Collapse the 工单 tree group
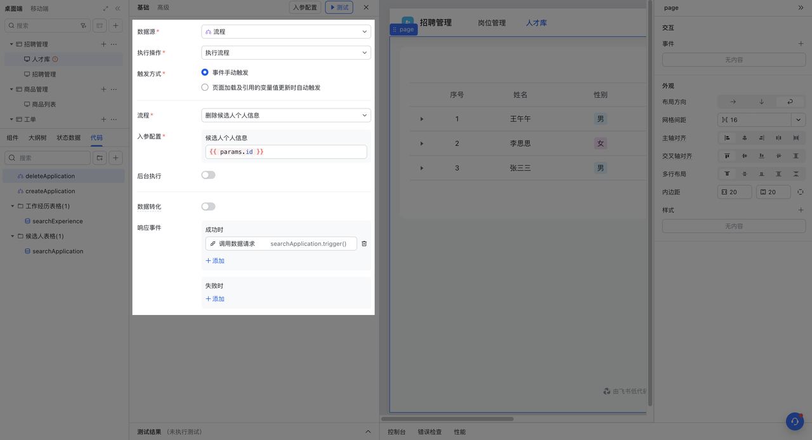 (x=11, y=119)
